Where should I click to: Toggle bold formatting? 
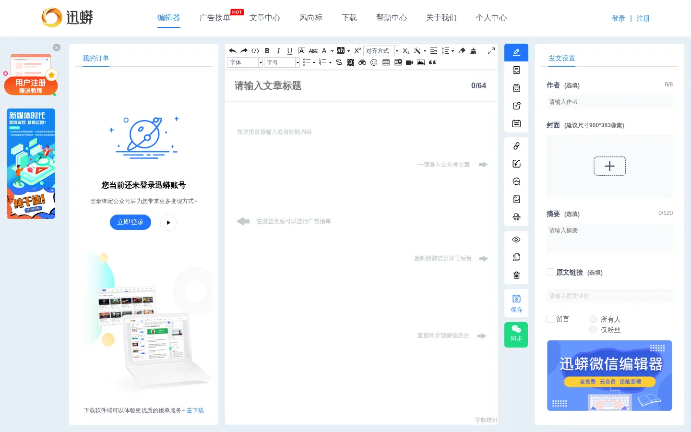tap(267, 51)
